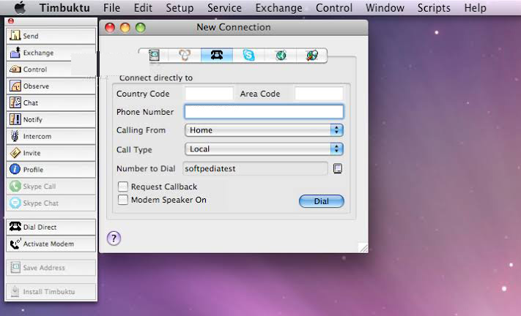Focus the Country Code field

[209, 94]
